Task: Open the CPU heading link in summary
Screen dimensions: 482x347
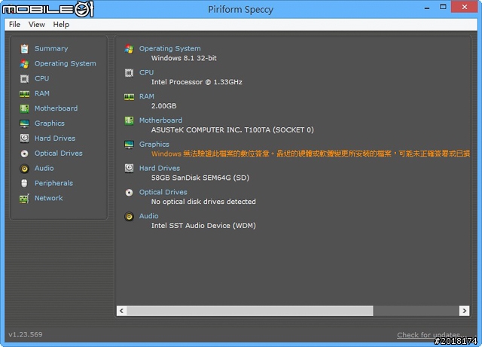Action: (146, 72)
